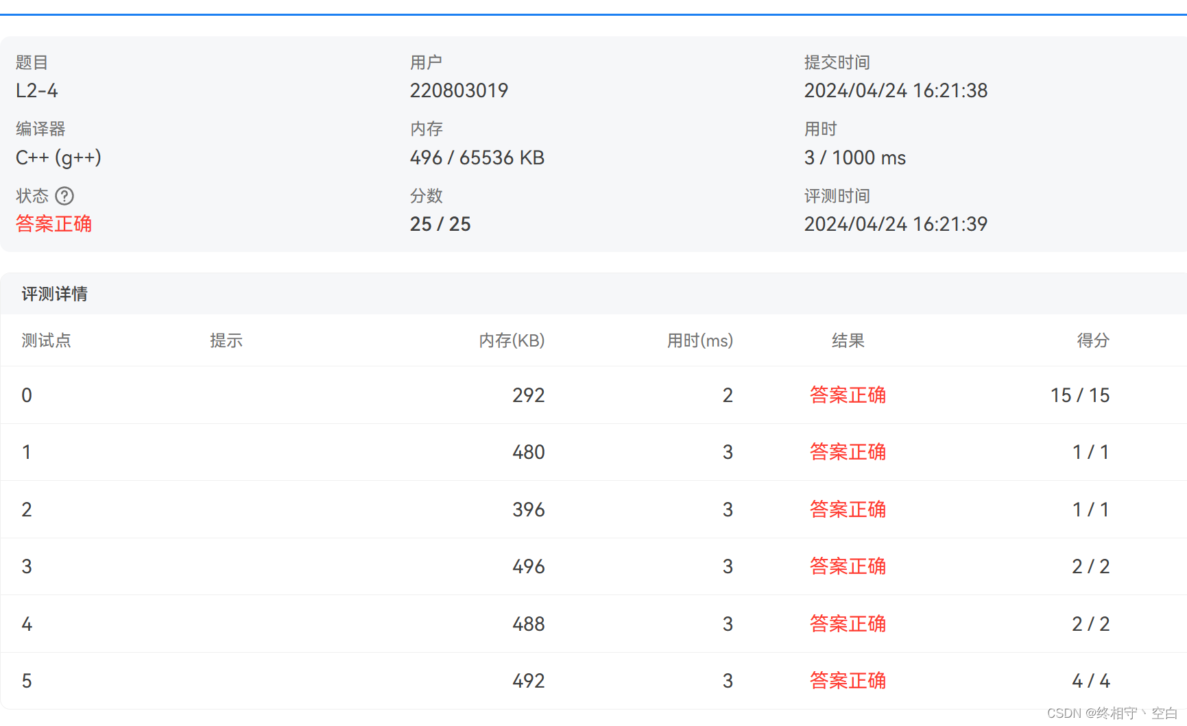Click the 题目 label

tap(32, 62)
